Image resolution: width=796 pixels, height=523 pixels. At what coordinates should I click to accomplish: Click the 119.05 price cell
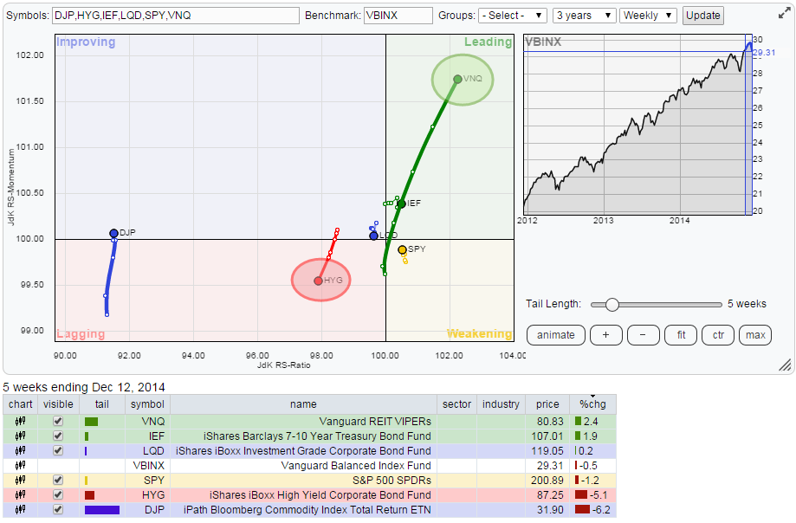point(547,451)
